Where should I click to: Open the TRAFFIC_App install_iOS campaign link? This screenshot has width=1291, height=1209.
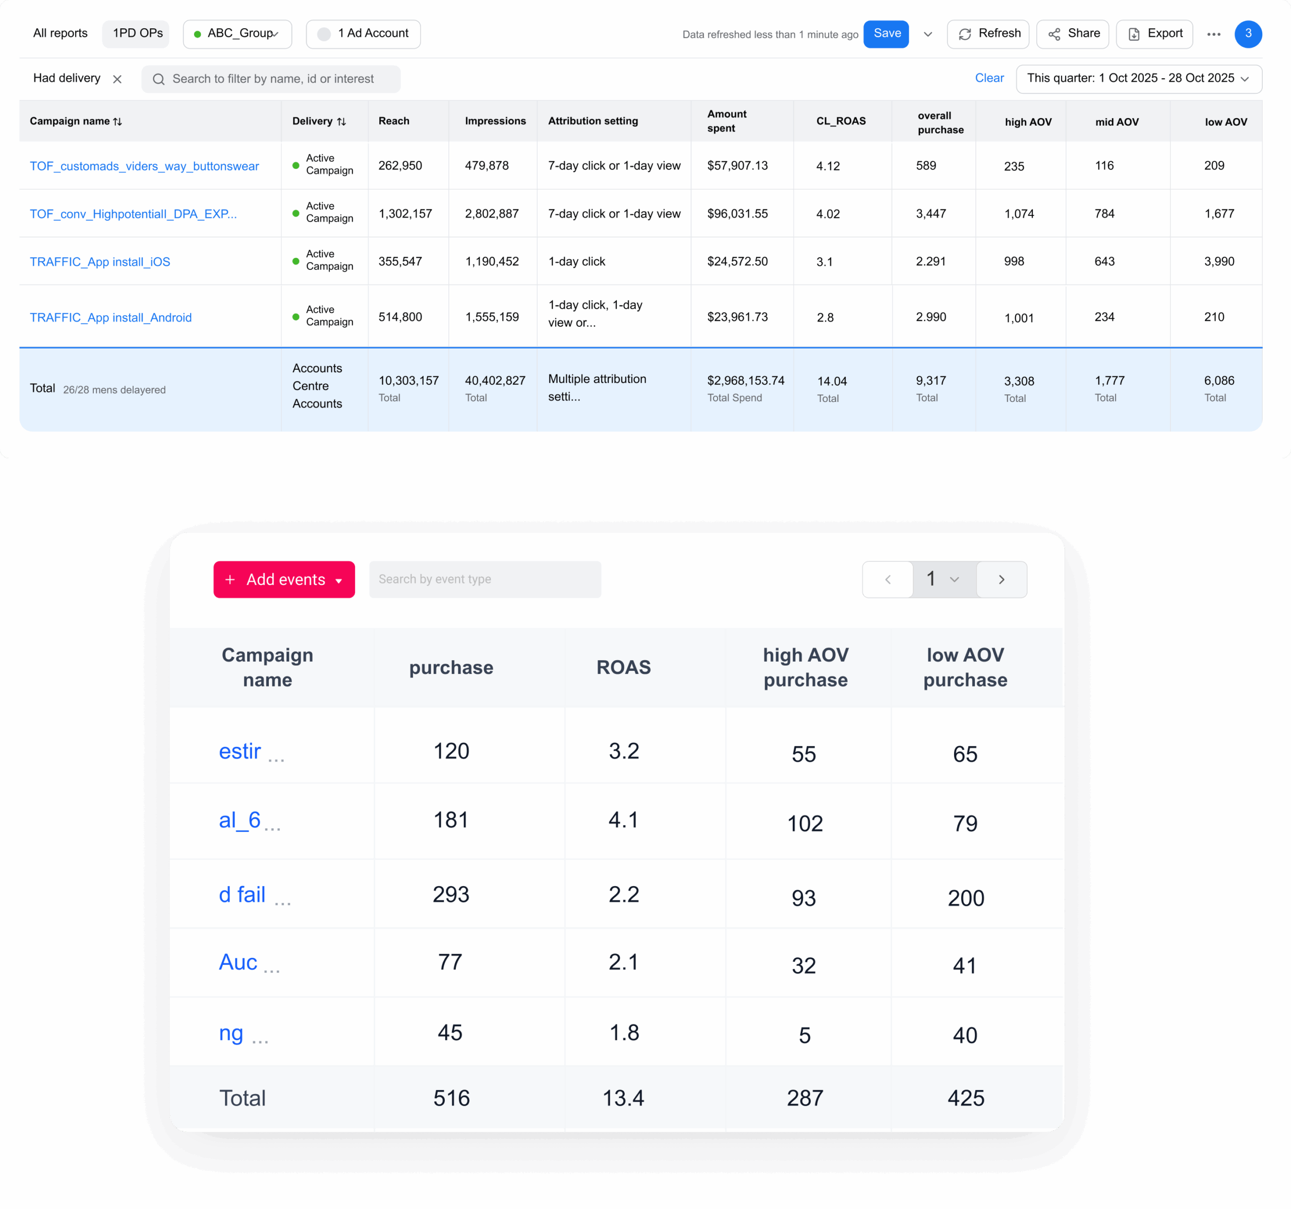(x=100, y=262)
